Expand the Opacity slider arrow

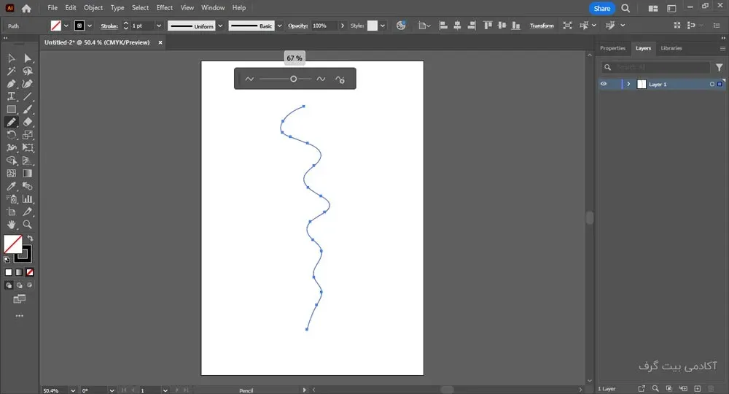pos(343,26)
